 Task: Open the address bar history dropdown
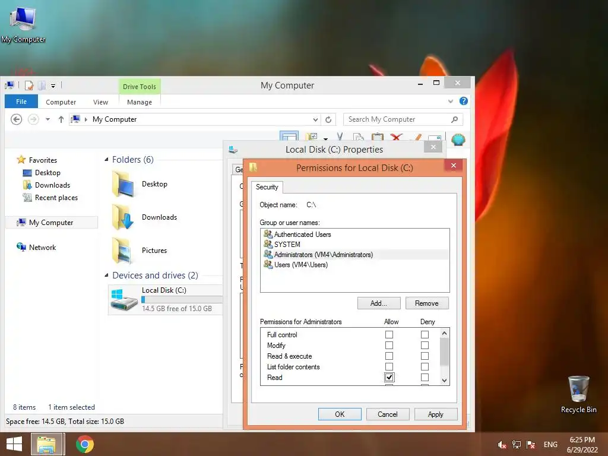point(315,119)
